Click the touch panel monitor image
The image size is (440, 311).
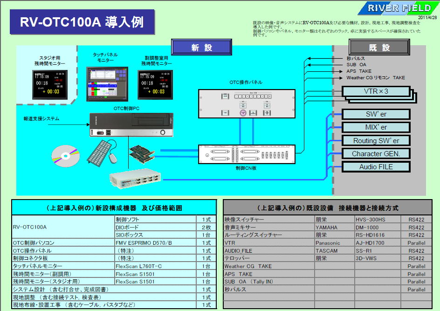107,84
